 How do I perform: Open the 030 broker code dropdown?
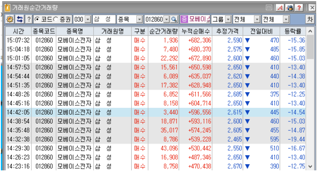click(x=88, y=19)
